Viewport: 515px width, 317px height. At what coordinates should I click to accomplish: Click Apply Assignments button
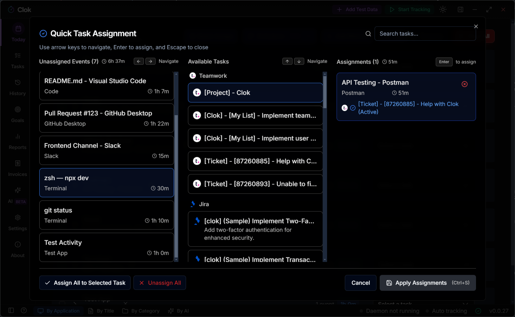[428, 283]
